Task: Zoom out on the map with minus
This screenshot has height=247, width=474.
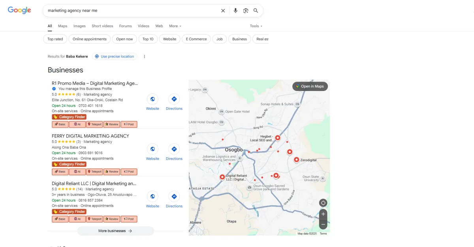Action: click(323, 224)
